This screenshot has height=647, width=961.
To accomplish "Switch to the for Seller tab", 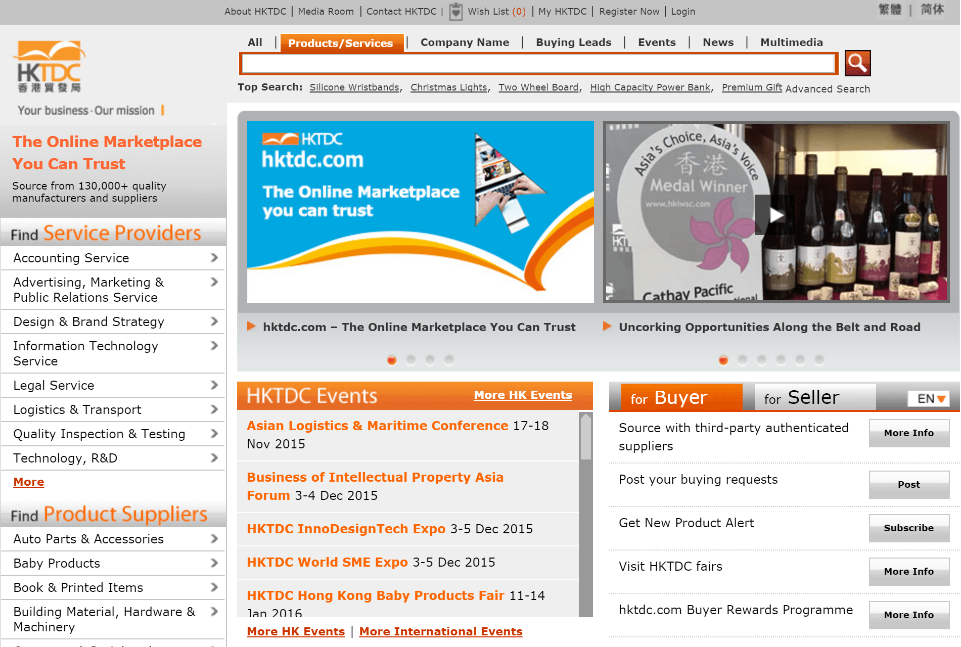I will [x=815, y=397].
